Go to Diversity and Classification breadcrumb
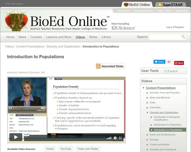Image resolution: width=191 pixels, height=152 pixels. pyautogui.click(x=63, y=46)
